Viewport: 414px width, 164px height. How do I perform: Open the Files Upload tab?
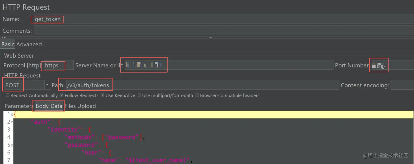80,106
